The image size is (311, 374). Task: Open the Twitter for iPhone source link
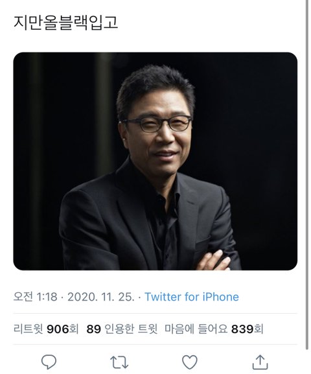click(x=192, y=297)
